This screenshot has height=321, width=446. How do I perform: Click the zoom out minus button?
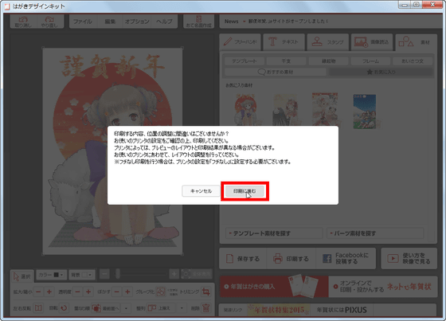coord(104,274)
